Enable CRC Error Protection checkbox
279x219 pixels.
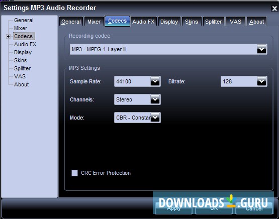pos(74,173)
